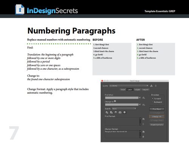Click the Fewer Options button
The width and height of the screenshot is (189, 145).
click(x=157, y=125)
